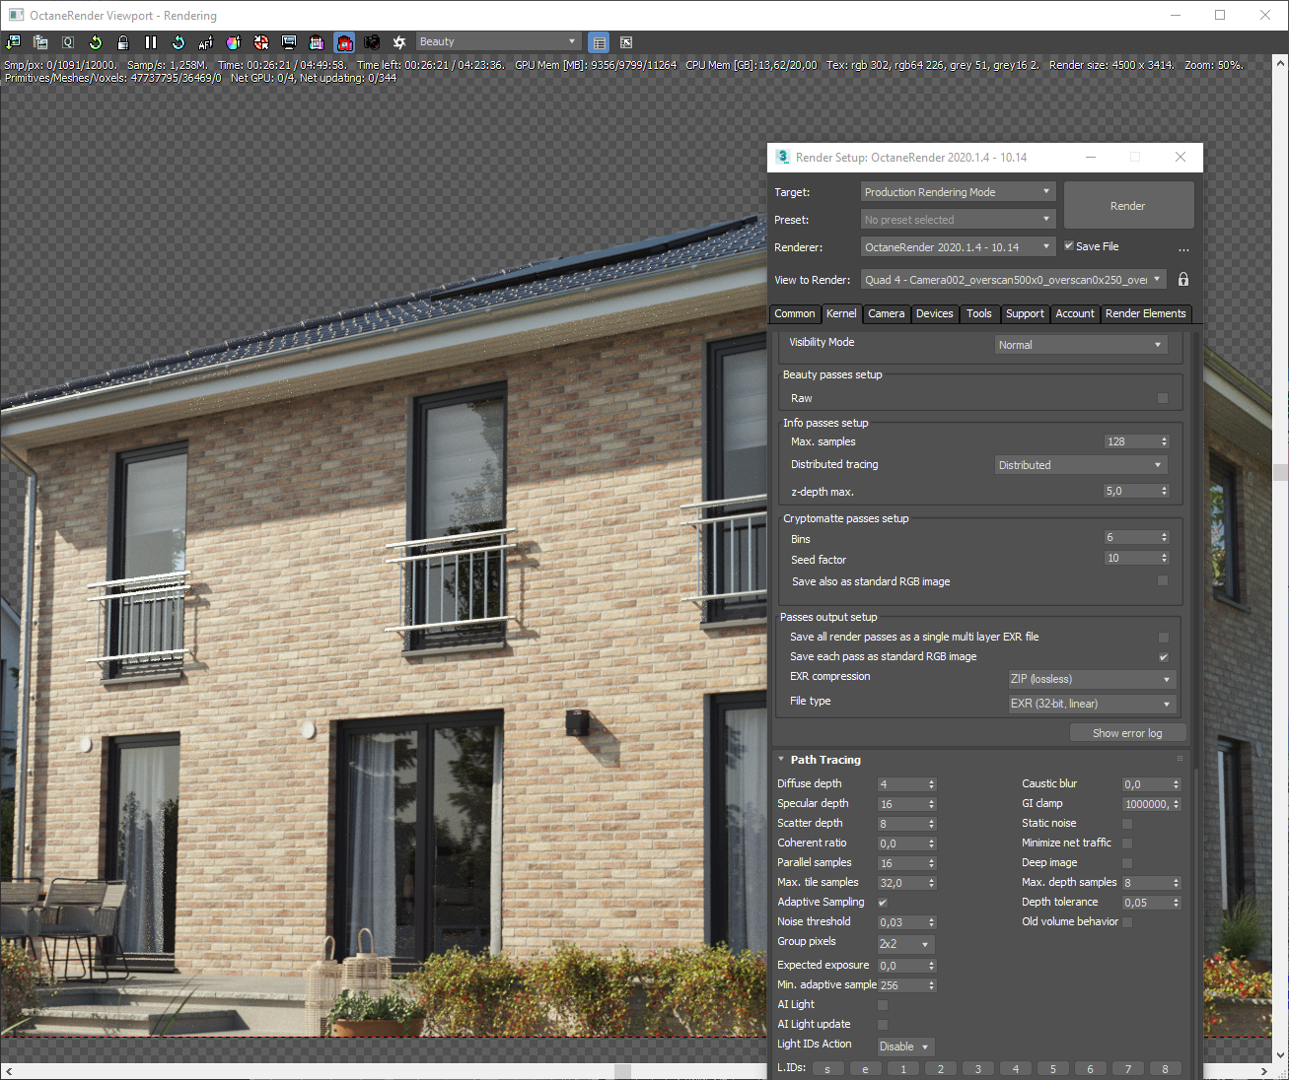Switch to the Tools tab
Screen dimensions: 1289x1080
point(979,313)
